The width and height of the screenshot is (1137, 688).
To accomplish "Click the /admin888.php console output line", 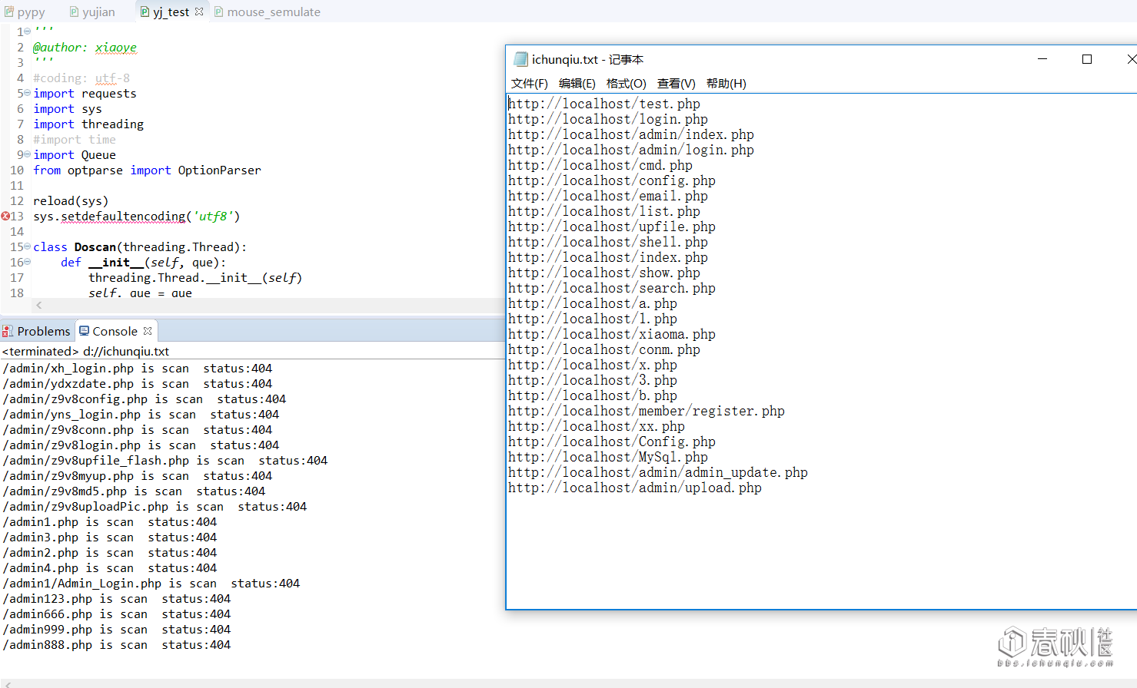I will 117,645.
